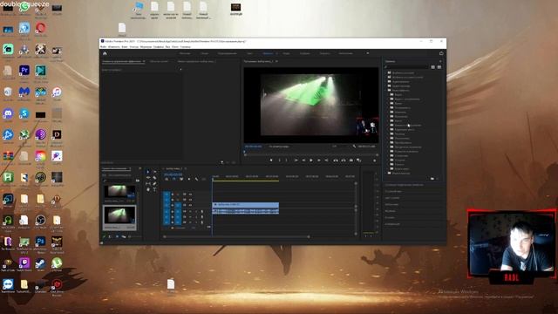Open uTorrent desktop shortcut icon
Screen dimensions: 558x314
click(57, 263)
